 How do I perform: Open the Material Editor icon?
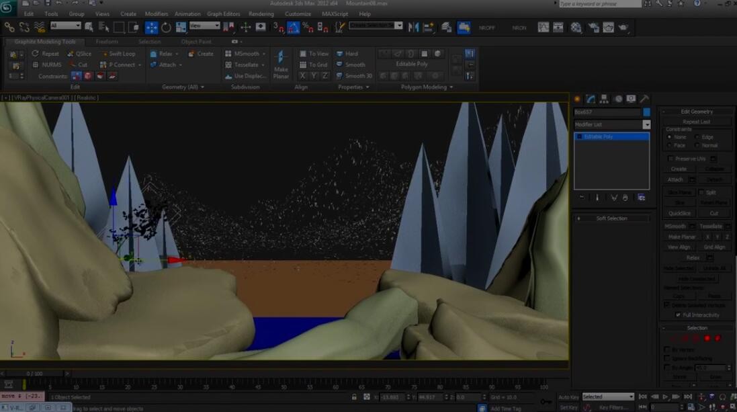(576, 28)
